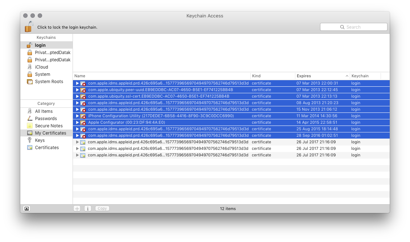Click the padlock to lock login keychain
The height and width of the screenshot is (242, 410).
29,26
